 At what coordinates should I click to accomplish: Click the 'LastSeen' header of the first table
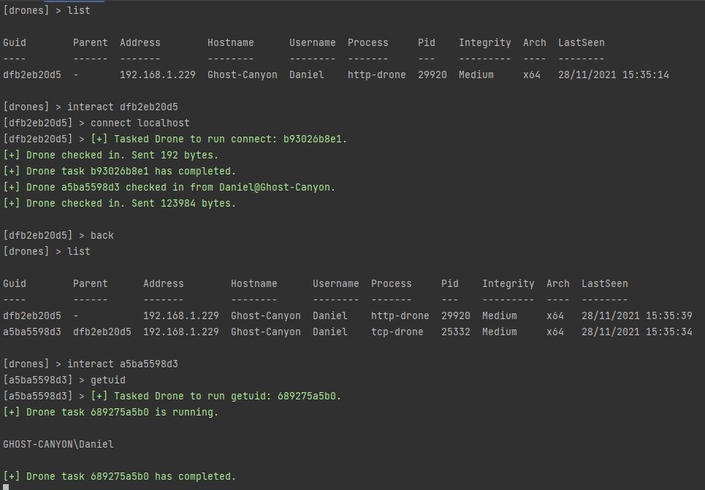pyautogui.click(x=582, y=42)
